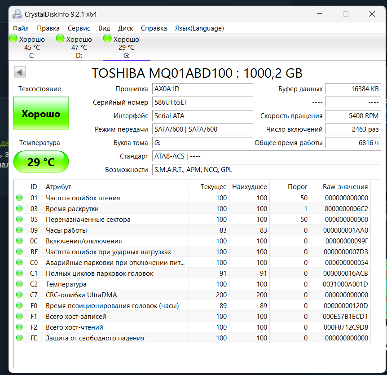Select the Часы работы attribute row
Viewport: 387px width, 375px height.
192,230
